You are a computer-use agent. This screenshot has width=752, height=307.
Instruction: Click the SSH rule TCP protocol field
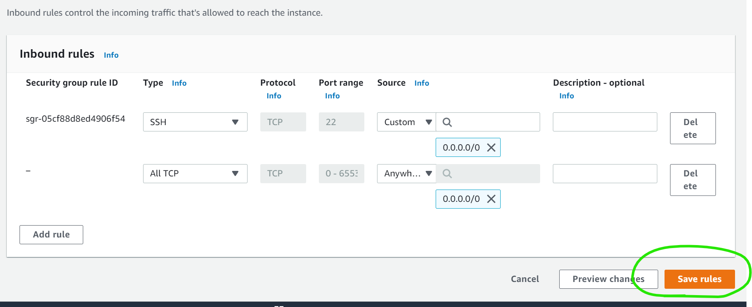click(283, 122)
